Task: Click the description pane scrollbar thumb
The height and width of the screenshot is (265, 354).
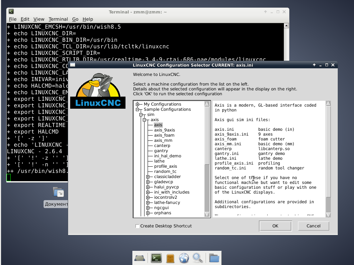Action: [x=328, y=151]
